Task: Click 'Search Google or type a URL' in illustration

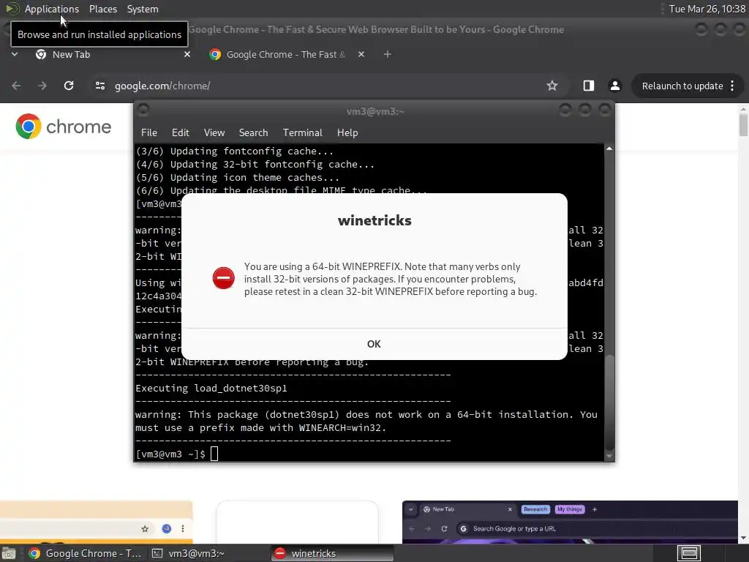Action: [514, 528]
